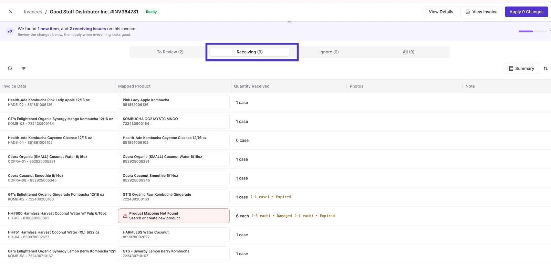This screenshot has height=280, width=551.
Task: Click invoice item GT's Synergy Mango Kombucha 12/16 oz
Action: [60, 121]
